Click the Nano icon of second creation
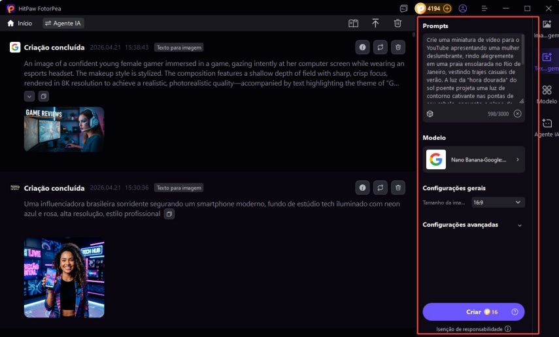This screenshot has width=559, height=337. click(x=15, y=187)
